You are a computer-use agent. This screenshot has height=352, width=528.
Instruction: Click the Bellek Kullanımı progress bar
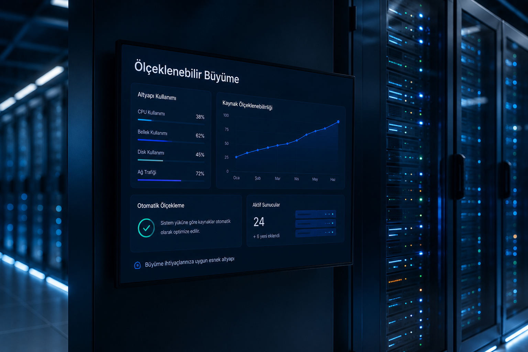(x=171, y=141)
